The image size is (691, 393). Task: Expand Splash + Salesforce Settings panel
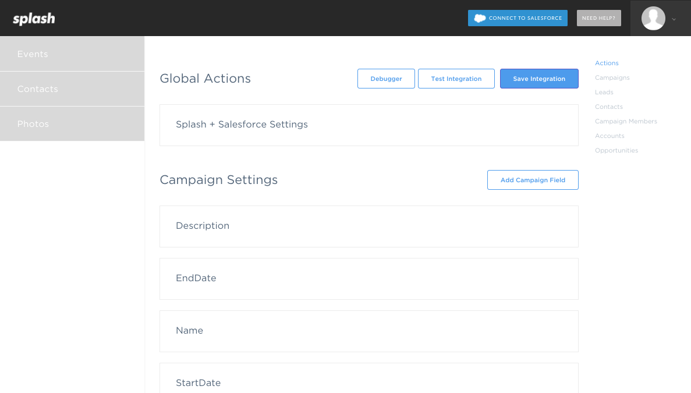tap(369, 125)
